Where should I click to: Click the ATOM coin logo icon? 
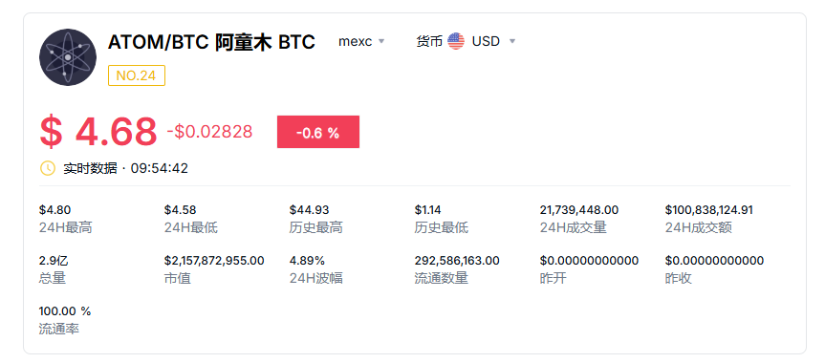point(68,57)
